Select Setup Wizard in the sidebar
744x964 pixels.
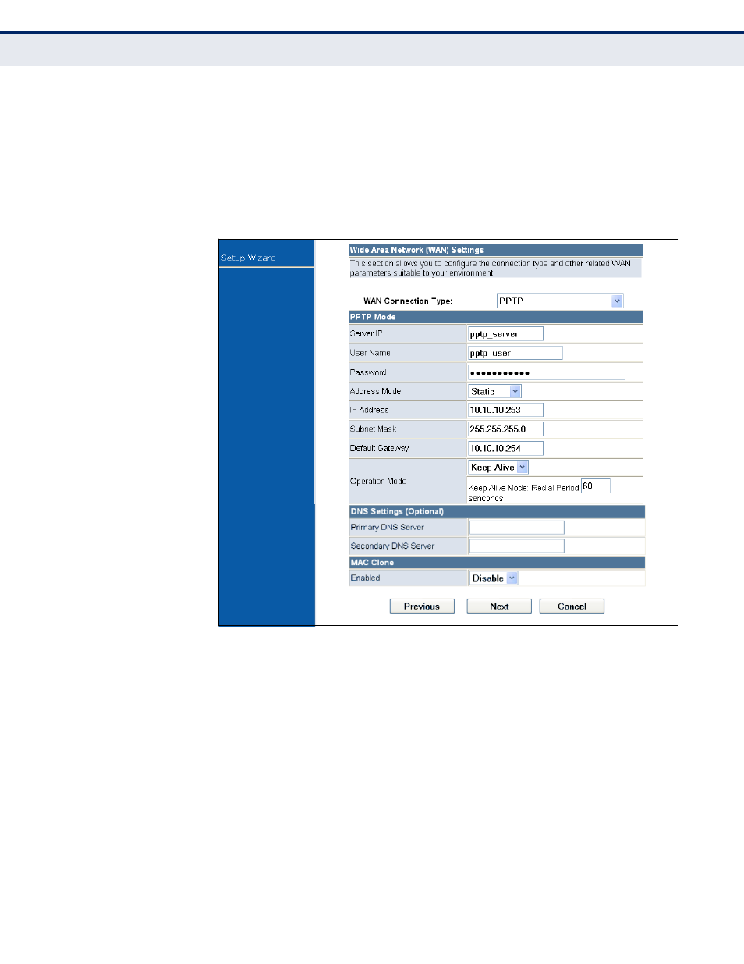pyautogui.click(x=249, y=258)
